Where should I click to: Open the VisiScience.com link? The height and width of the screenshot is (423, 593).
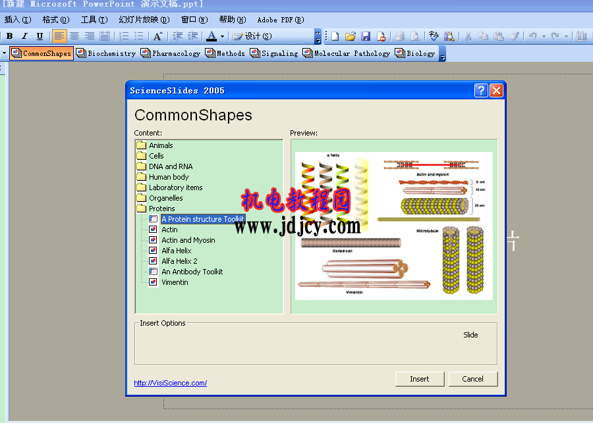[x=171, y=383]
